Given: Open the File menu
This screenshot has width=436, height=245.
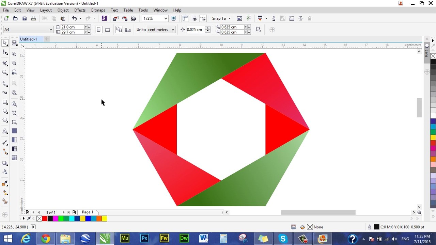Looking at the screenshot, I should tap(6, 10).
